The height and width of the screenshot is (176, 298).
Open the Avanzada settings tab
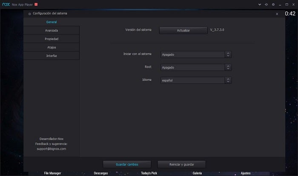pyautogui.click(x=52, y=30)
